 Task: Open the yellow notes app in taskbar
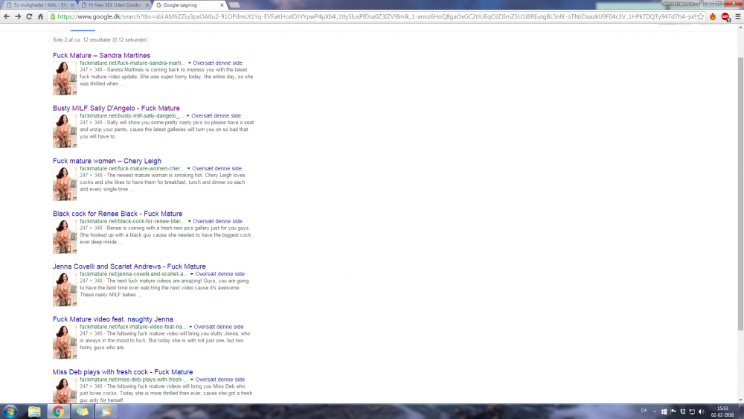click(83, 412)
